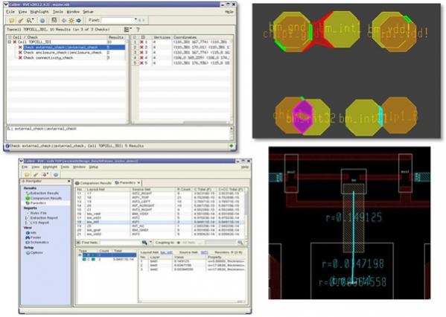The width and height of the screenshot is (446, 317).
Task: Click the blue left-arrow previous result icon
Action: click(64, 21)
